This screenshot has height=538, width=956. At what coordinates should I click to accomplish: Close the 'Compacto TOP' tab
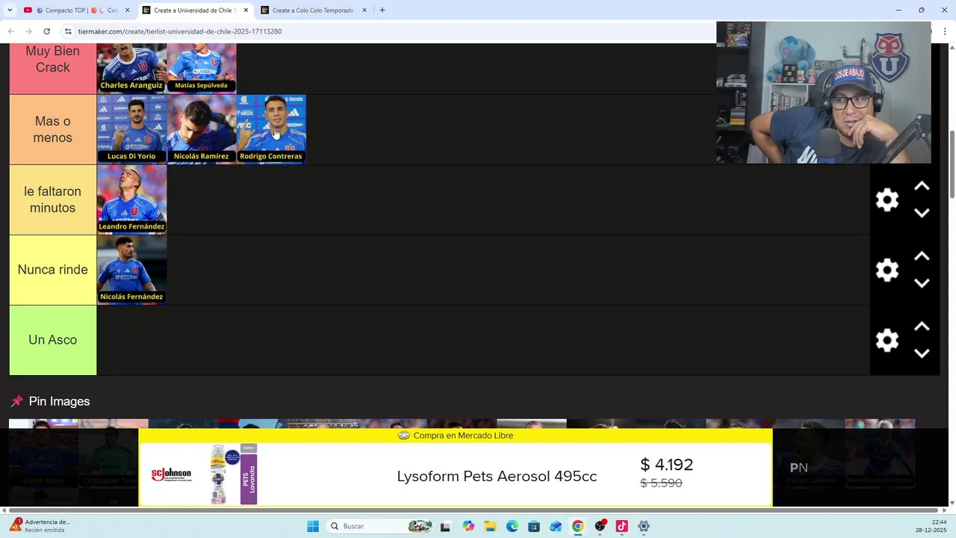127,10
